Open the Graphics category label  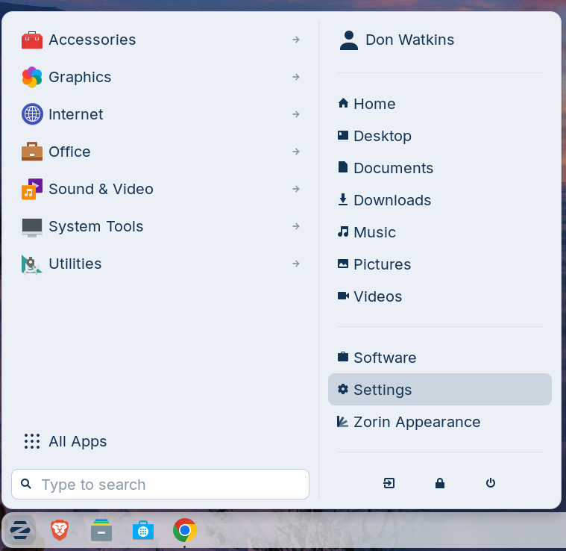[80, 78]
